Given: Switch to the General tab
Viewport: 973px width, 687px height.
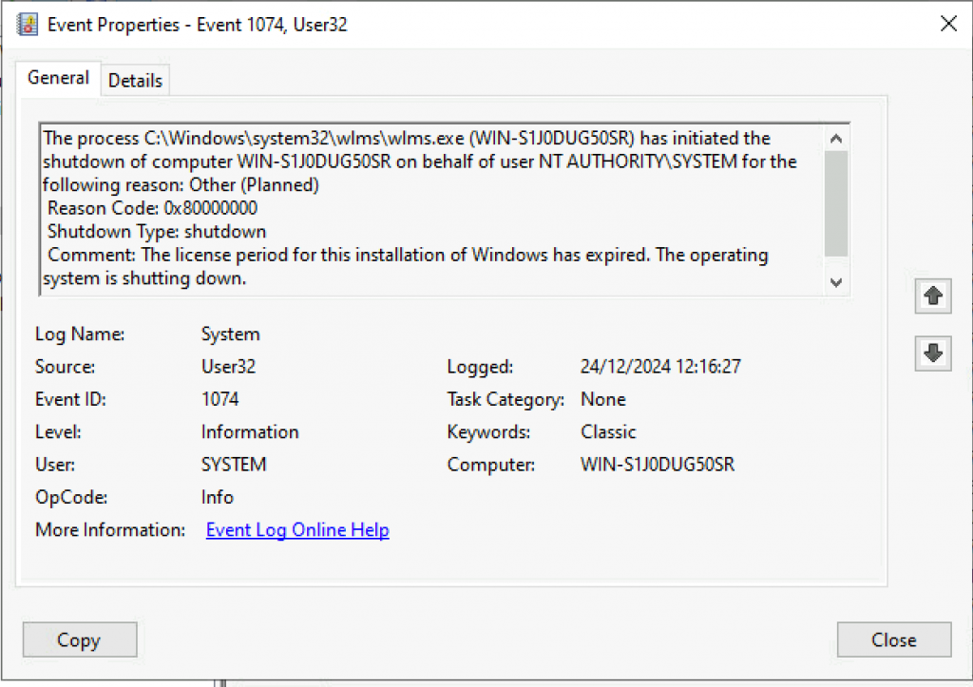Looking at the screenshot, I should click(58, 79).
